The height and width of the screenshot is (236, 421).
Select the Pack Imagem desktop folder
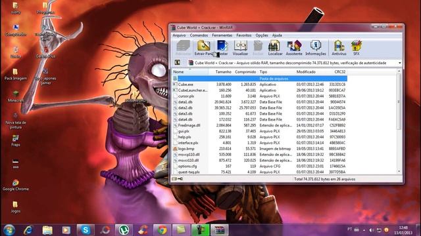click(16, 74)
